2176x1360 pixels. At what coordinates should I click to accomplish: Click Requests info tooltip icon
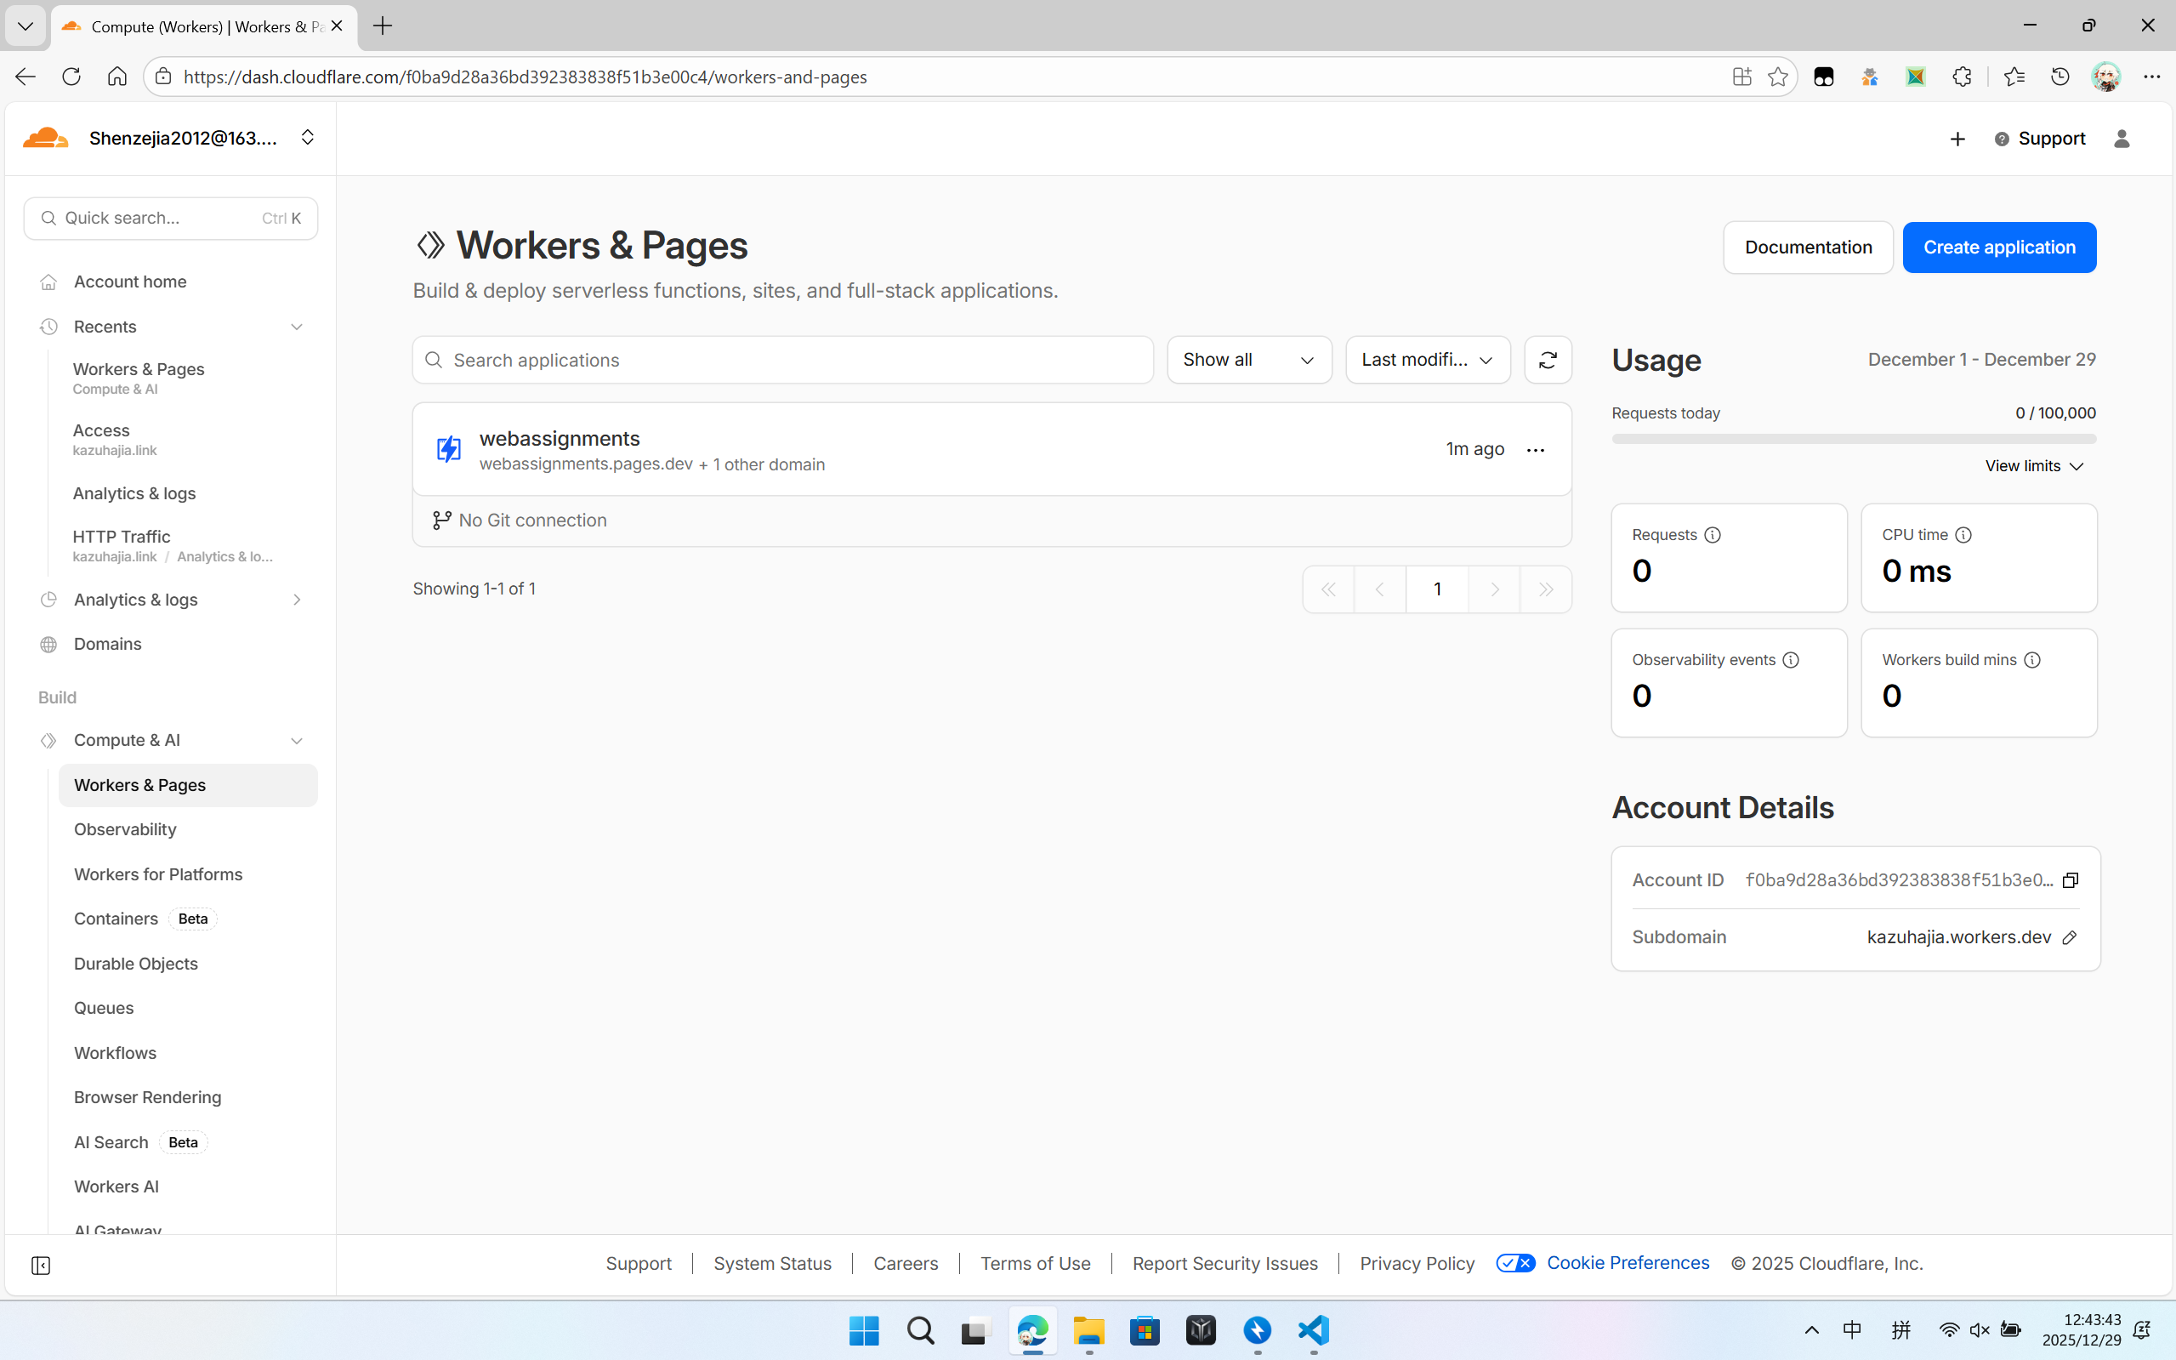[1713, 535]
